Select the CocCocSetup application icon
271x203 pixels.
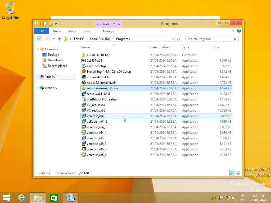(83, 66)
